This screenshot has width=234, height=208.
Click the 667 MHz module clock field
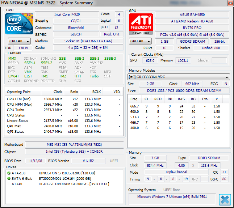click(192, 84)
